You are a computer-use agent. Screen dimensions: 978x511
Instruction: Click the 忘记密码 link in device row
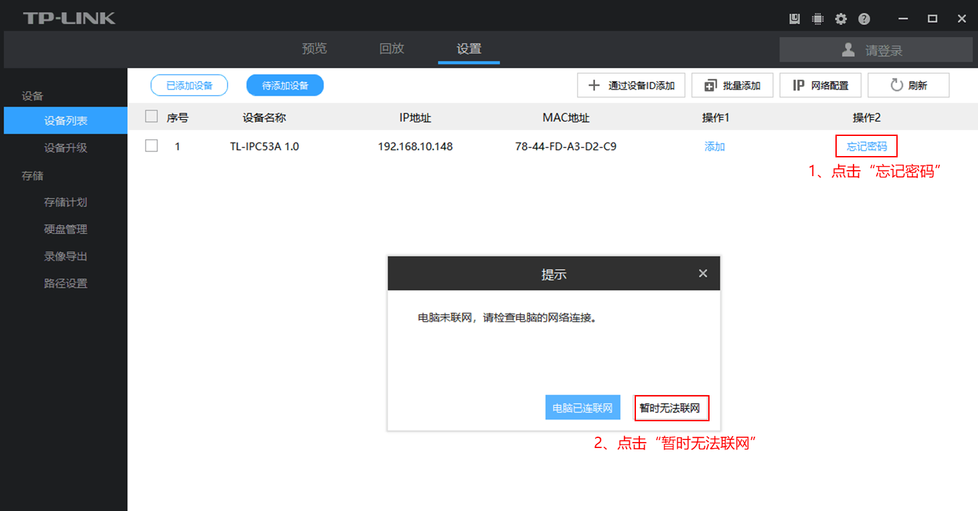866,146
